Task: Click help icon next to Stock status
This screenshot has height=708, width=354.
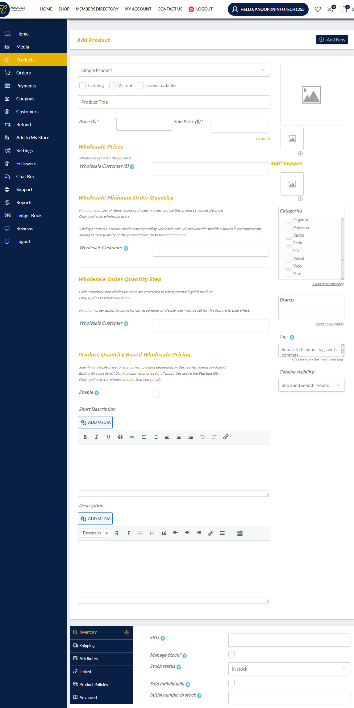Action: click(179, 667)
